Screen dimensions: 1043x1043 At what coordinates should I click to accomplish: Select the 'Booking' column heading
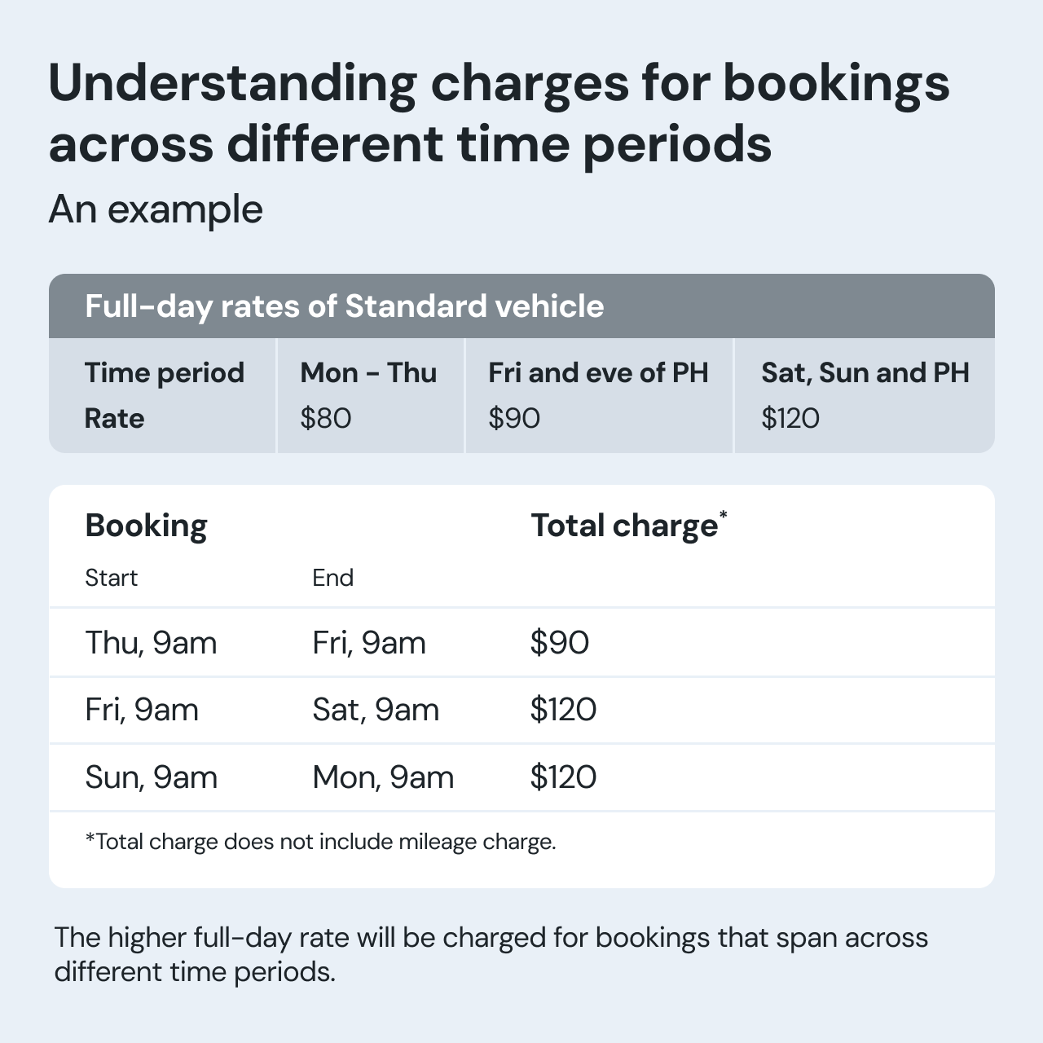(146, 526)
